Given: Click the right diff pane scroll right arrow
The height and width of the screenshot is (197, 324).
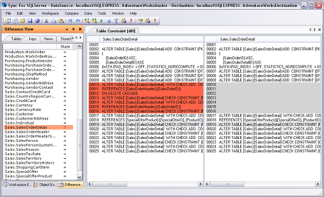Looking at the screenshot, I should [x=318, y=184].
